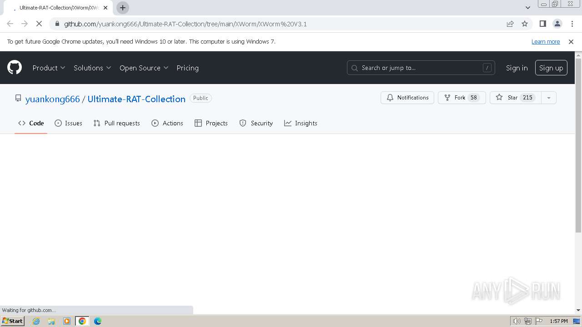Screen dimensions: 582x327
Task: Go forward in browser history
Action: click(x=25, y=24)
